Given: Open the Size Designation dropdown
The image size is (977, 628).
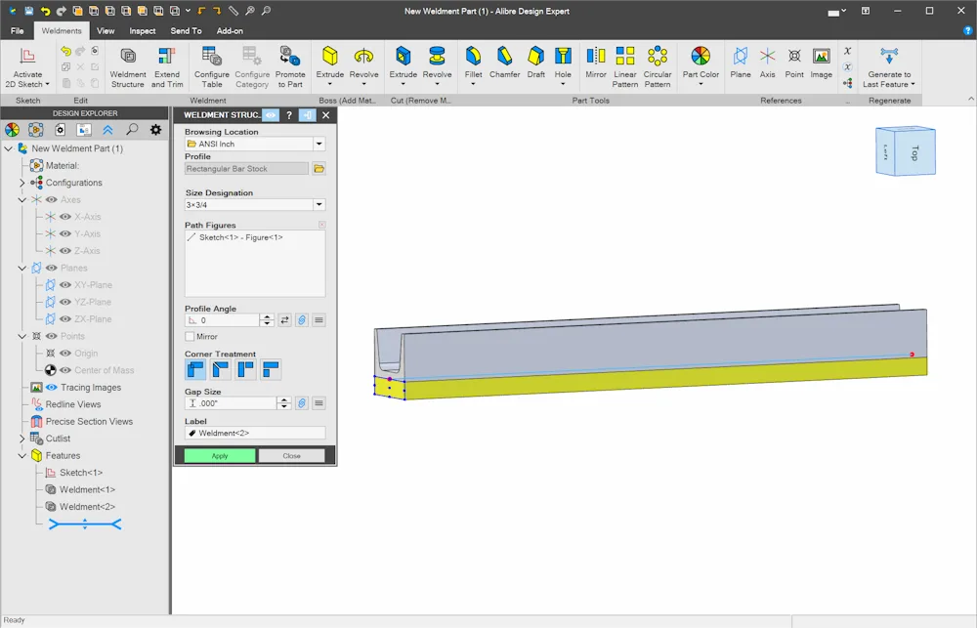Looking at the screenshot, I should [x=319, y=204].
